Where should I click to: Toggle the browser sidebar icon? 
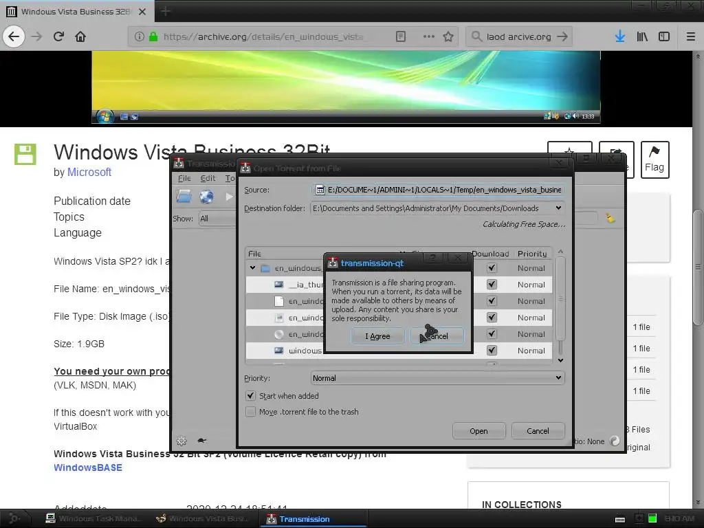point(664,36)
